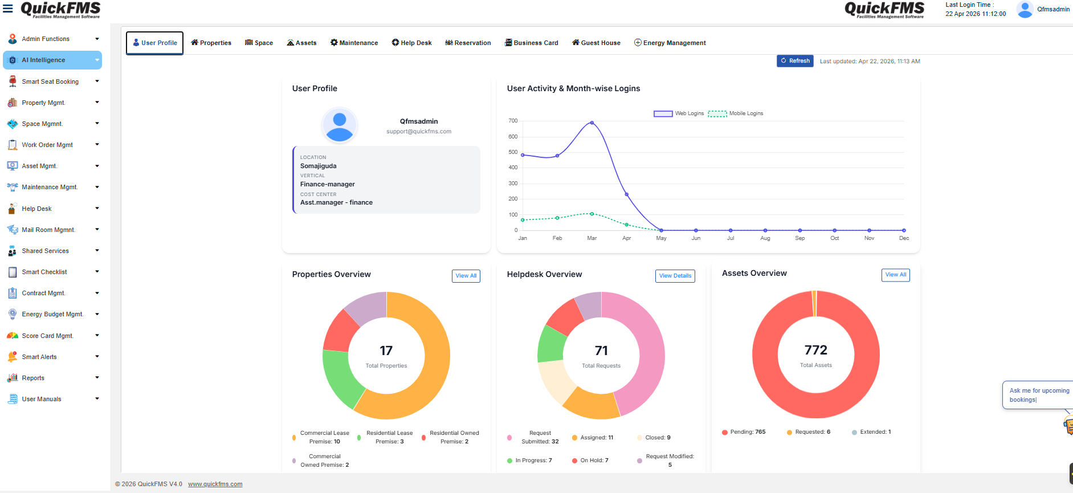Image resolution: width=1073 pixels, height=493 pixels.
Task: Toggle Pending legend in Assets Overview
Action: (x=744, y=432)
